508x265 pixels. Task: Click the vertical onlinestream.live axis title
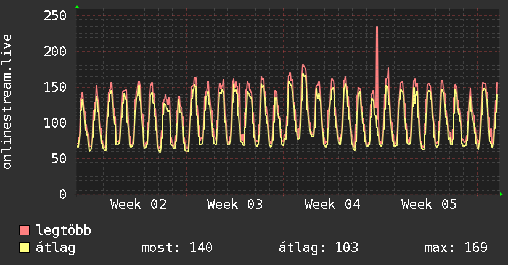tap(7, 102)
